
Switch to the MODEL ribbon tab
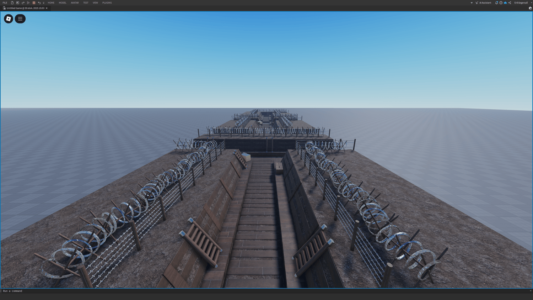coord(63,3)
